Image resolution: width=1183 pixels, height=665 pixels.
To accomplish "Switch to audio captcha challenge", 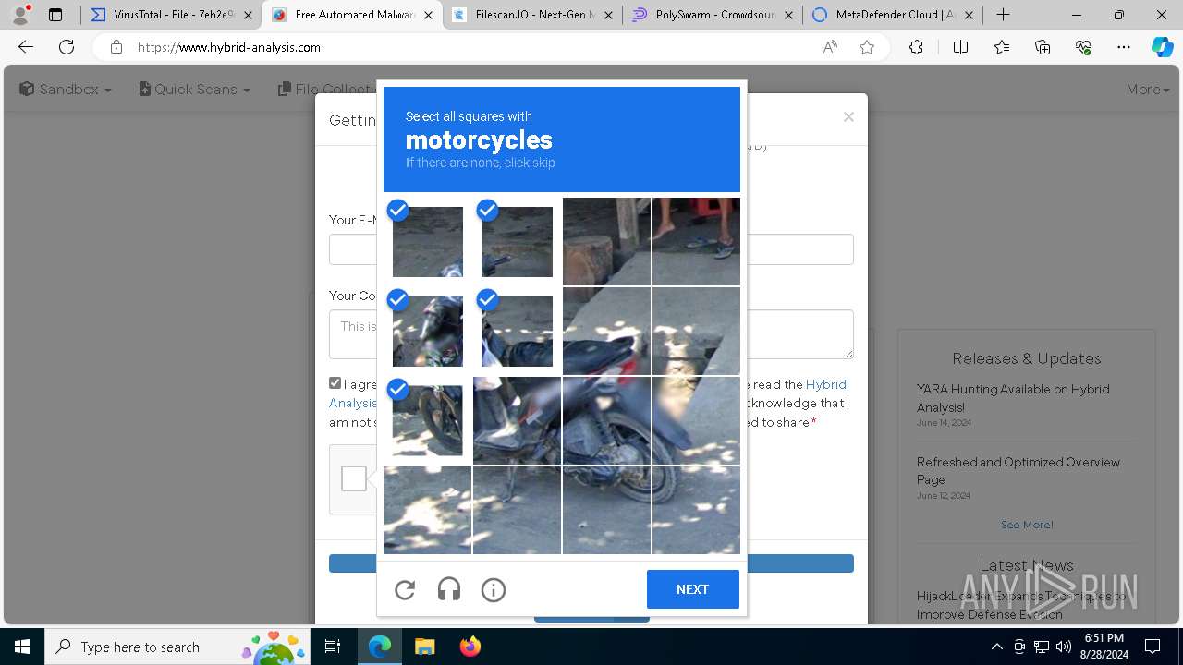I will point(449,589).
